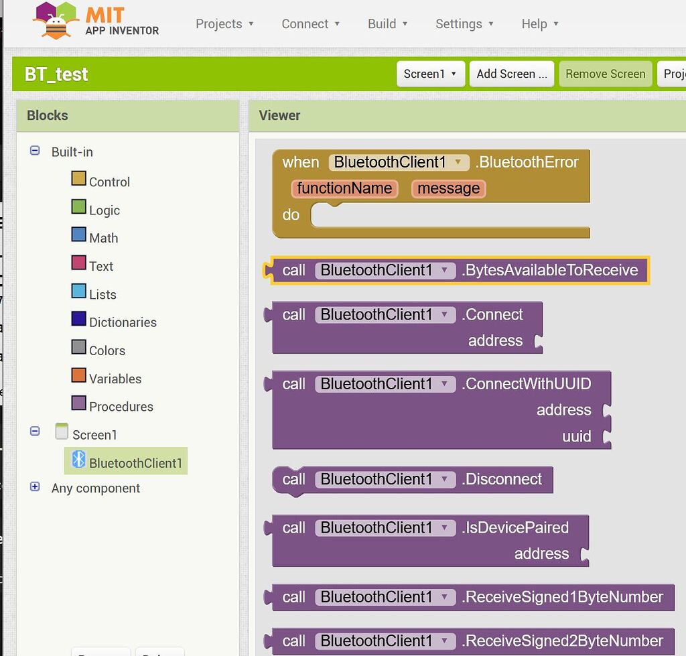Click the Screen1 component icon in tree
Screen dimensions: 686x656
click(x=62, y=432)
